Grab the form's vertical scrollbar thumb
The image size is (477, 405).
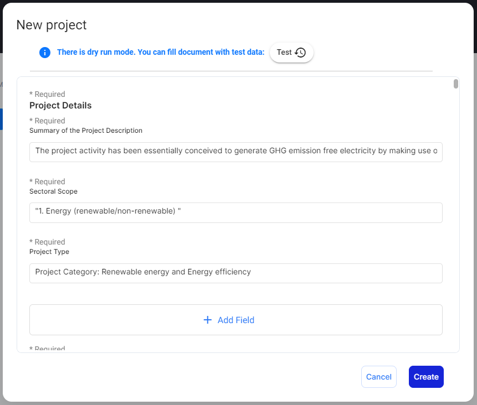tap(456, 84)
